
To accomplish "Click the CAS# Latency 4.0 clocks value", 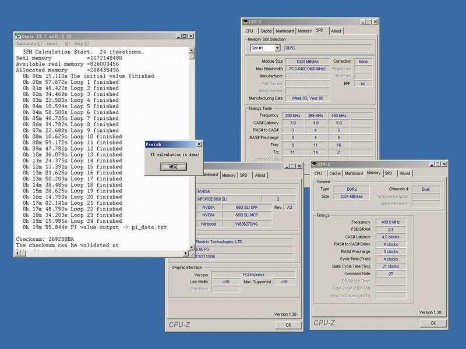I will click(x=390, y=237).
